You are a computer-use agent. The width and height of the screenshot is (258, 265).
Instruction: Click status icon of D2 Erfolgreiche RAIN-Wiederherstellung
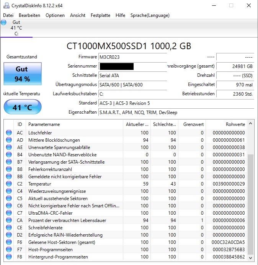9,235
